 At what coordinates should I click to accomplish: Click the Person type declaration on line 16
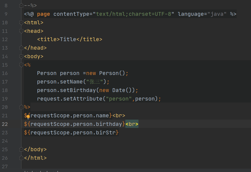[47, 73]
